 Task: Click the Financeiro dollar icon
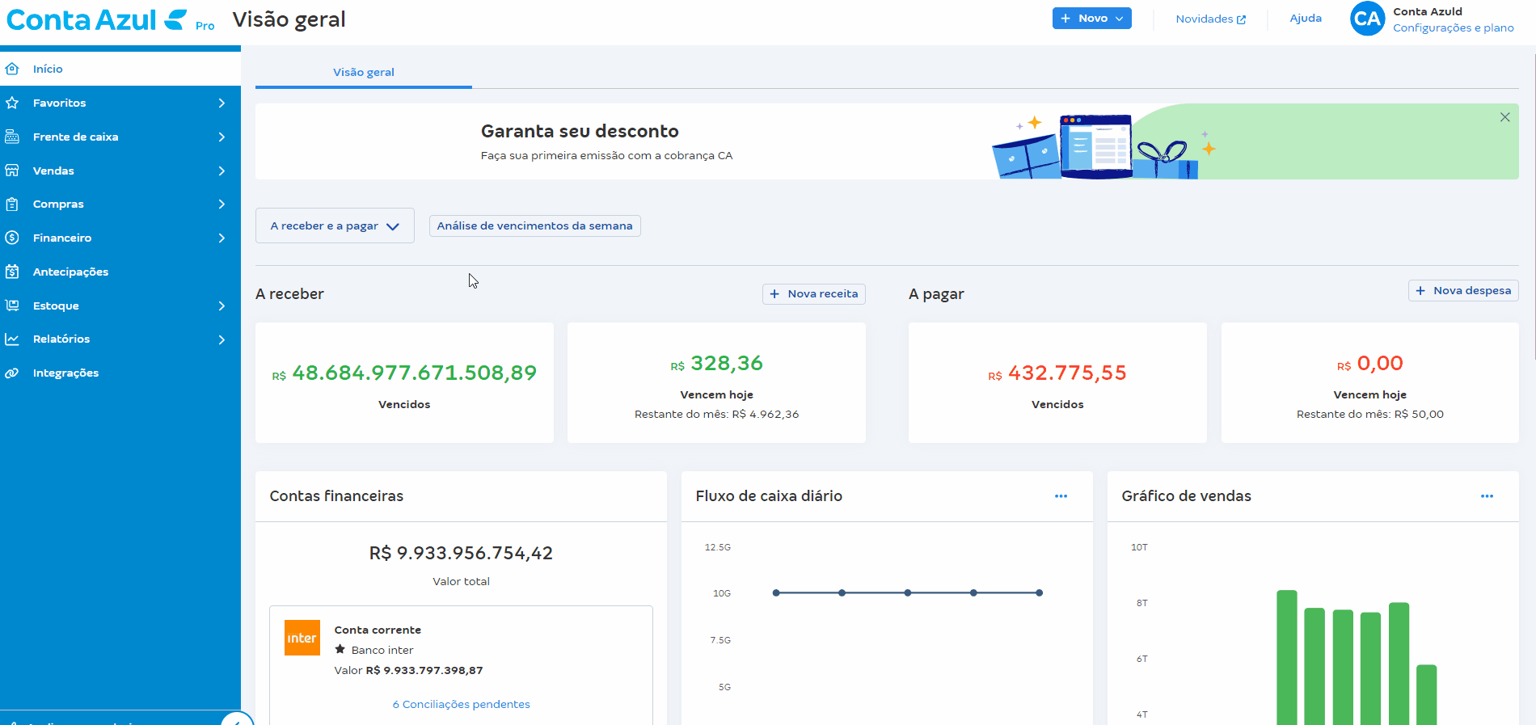[x=12, y=238]
